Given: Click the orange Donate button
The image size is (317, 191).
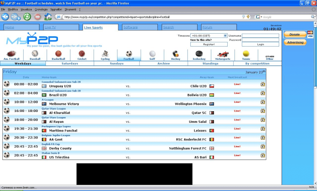Looking at the screenshot, I should tap(295, 35).
